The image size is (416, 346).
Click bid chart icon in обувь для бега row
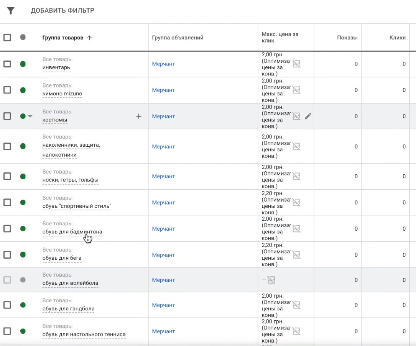point(296,255)
